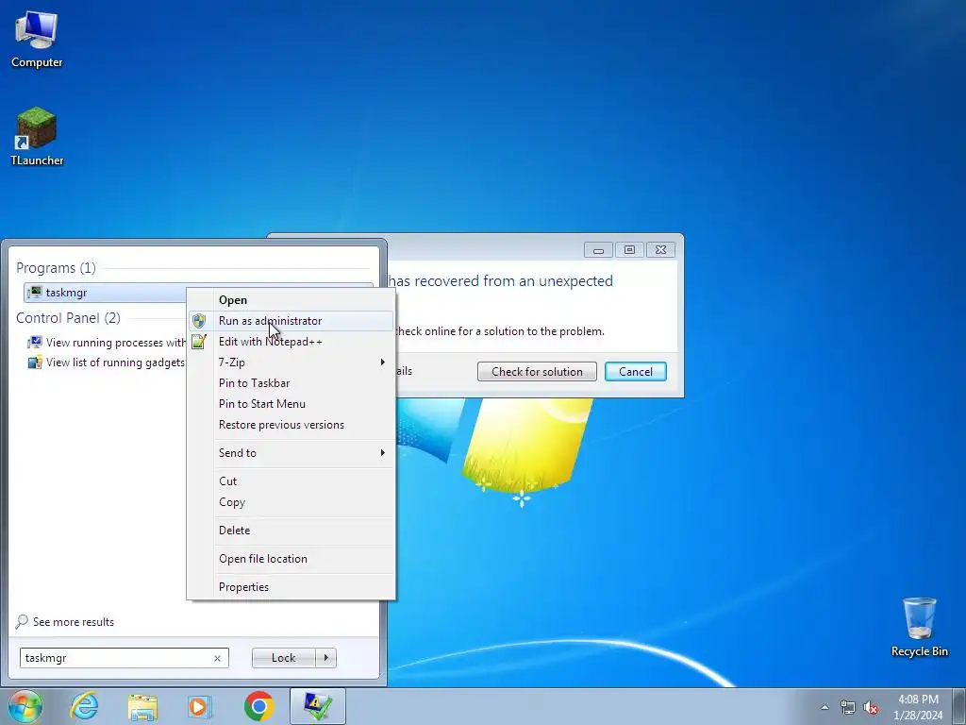Click the Notepad++ icon in context menu
The image size is (966, 725).
[198, 342]
